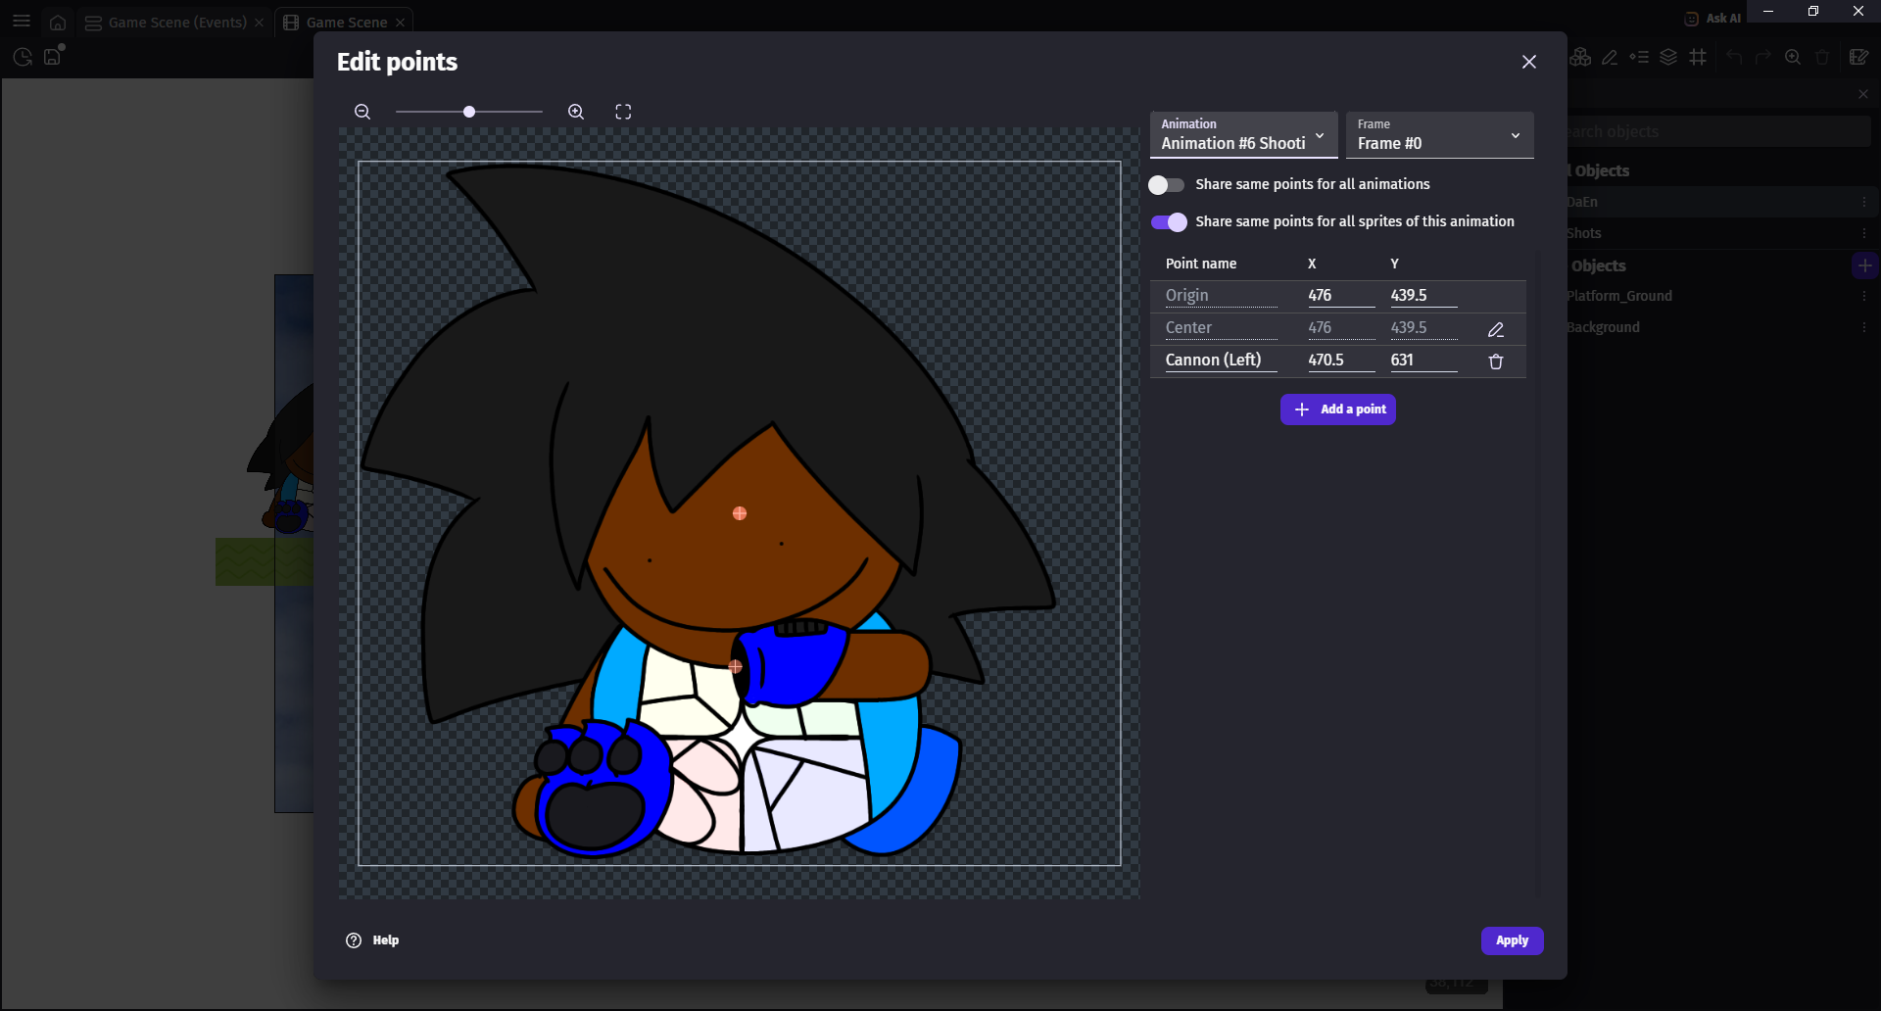Disable Share same points for all sprites toggle

tap(1169, 222)
